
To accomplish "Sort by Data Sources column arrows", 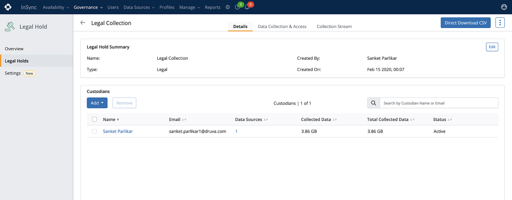I will click(266, 120).
